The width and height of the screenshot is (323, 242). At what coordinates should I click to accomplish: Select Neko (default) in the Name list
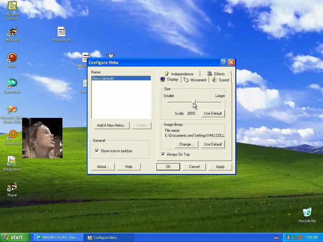(x=121, y=78)
